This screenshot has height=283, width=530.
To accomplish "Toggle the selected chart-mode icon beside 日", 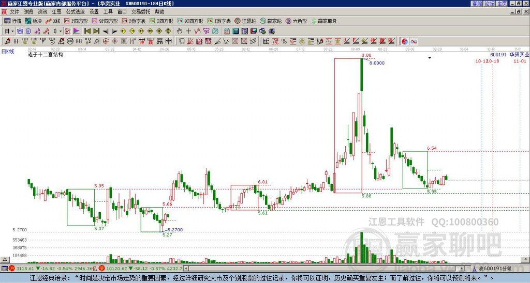I will coord(20,32).
